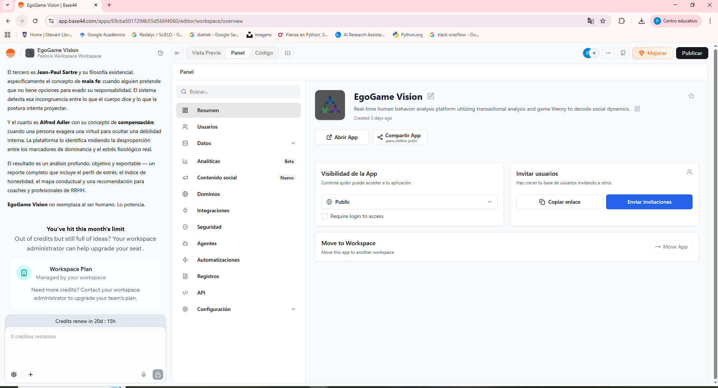
Task: Open Integraciones in the sidebar
Action: [238, 210]
